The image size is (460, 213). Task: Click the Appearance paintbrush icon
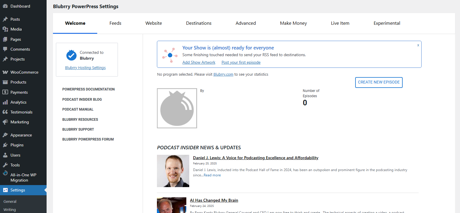pyautogui.click(x=5, y=135)
